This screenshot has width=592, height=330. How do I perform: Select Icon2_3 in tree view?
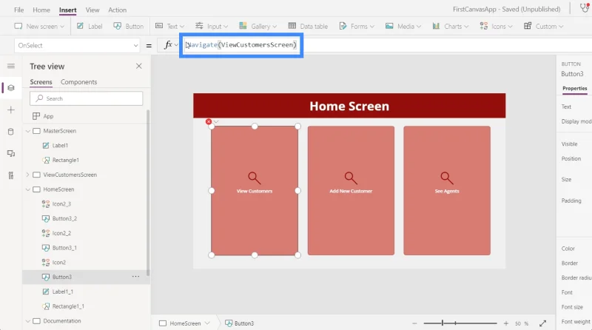pos(61,204)
